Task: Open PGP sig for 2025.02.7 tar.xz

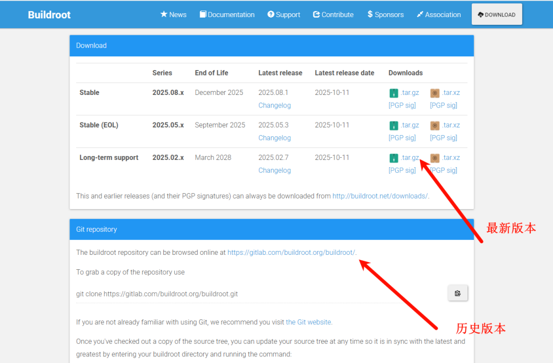Action: coord(443,170)
